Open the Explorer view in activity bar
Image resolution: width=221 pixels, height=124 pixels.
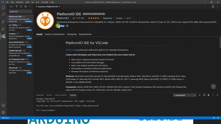pos(3,7)
